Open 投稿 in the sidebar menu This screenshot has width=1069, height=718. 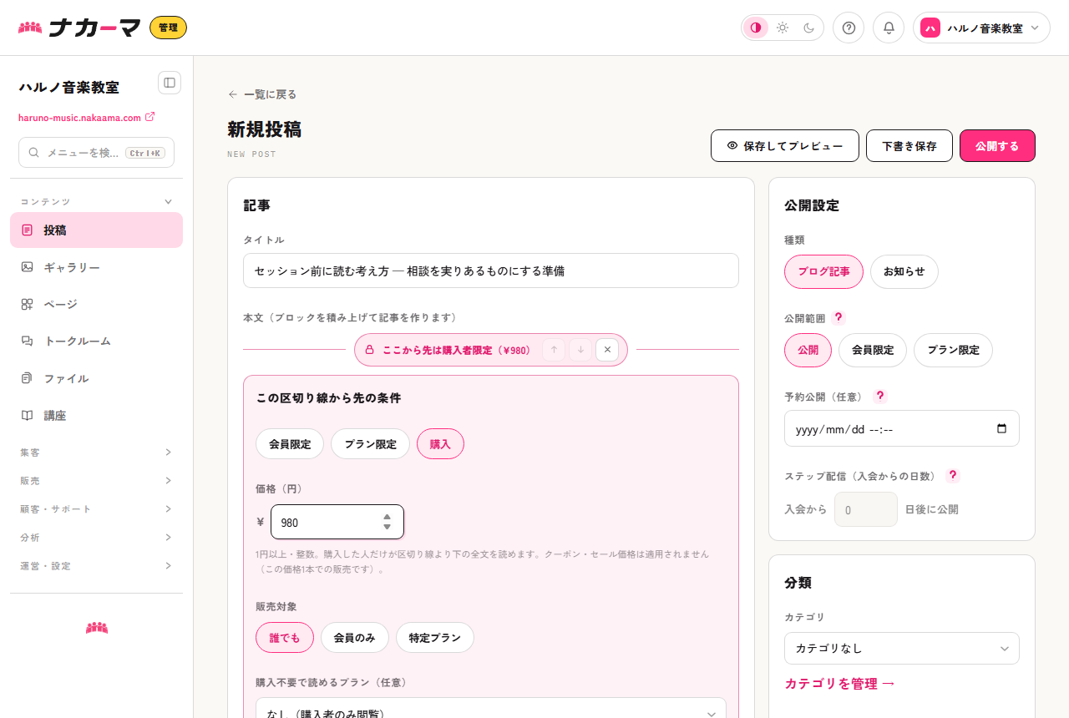tap(97, 230)
